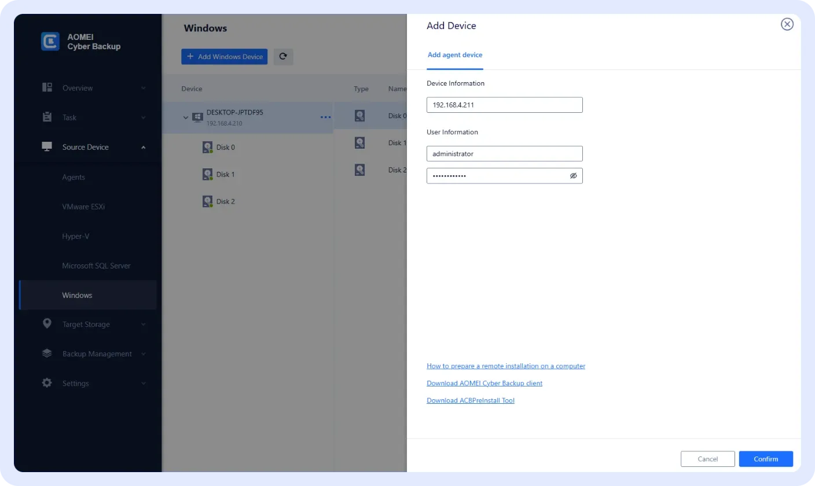Click the IP address field showing 192.168.4.211
The width and height of the screenshot is (815, 486).
point(504,105)
